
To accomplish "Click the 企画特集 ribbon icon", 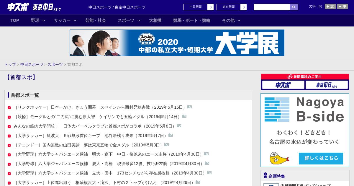I will (265, 176).
